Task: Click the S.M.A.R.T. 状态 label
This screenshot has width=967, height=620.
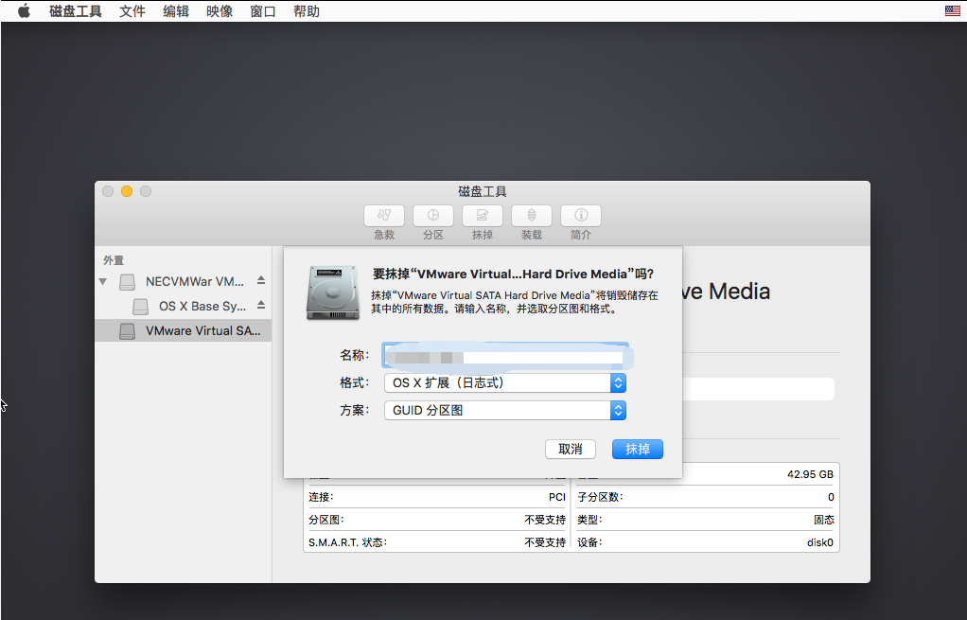Action: 348,543
